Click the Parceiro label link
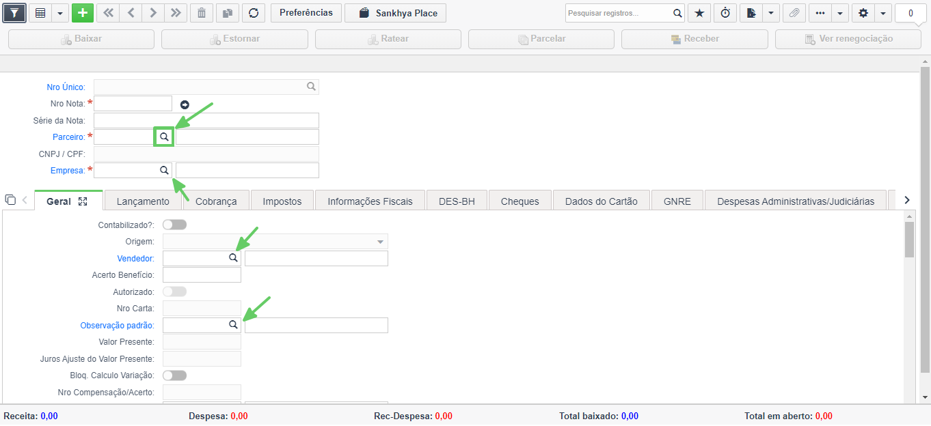The height and width of the screenshot is (426, 931). coord(69,137)
